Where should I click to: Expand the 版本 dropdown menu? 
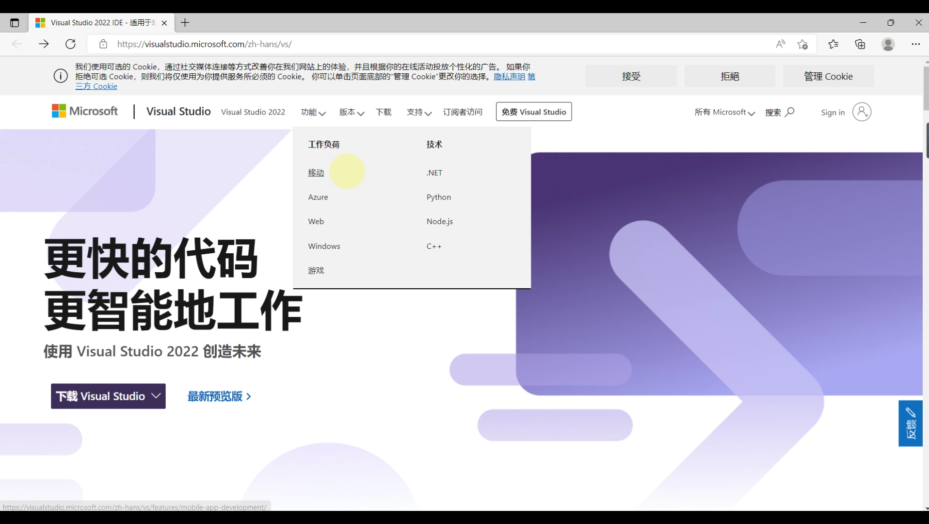[x=352, y=112]
